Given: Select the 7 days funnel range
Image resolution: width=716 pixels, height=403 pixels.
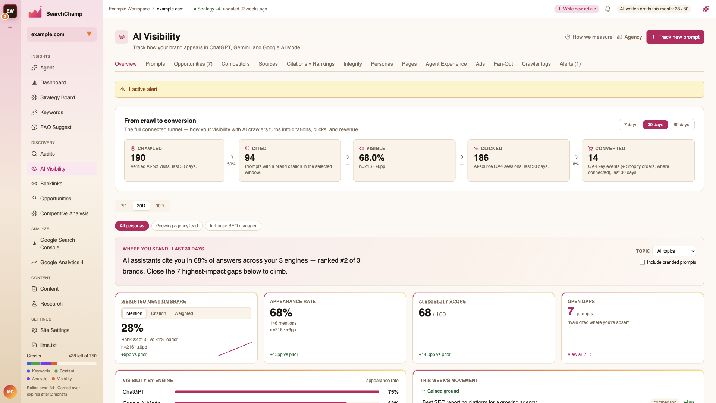Looking at the screenshot, I should [631, 125].
